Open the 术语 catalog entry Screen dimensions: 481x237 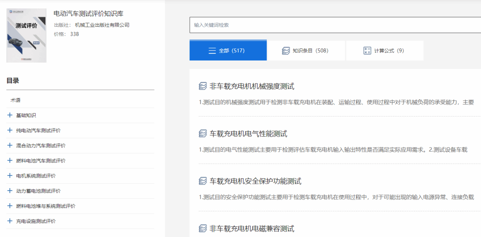pos(16,100)
